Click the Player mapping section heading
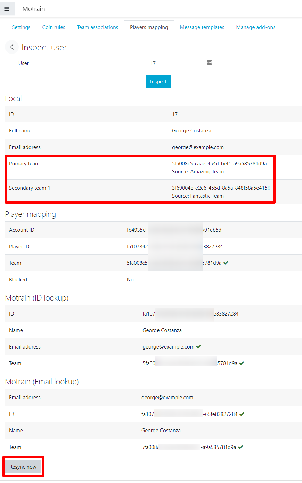 click(30, 214)
